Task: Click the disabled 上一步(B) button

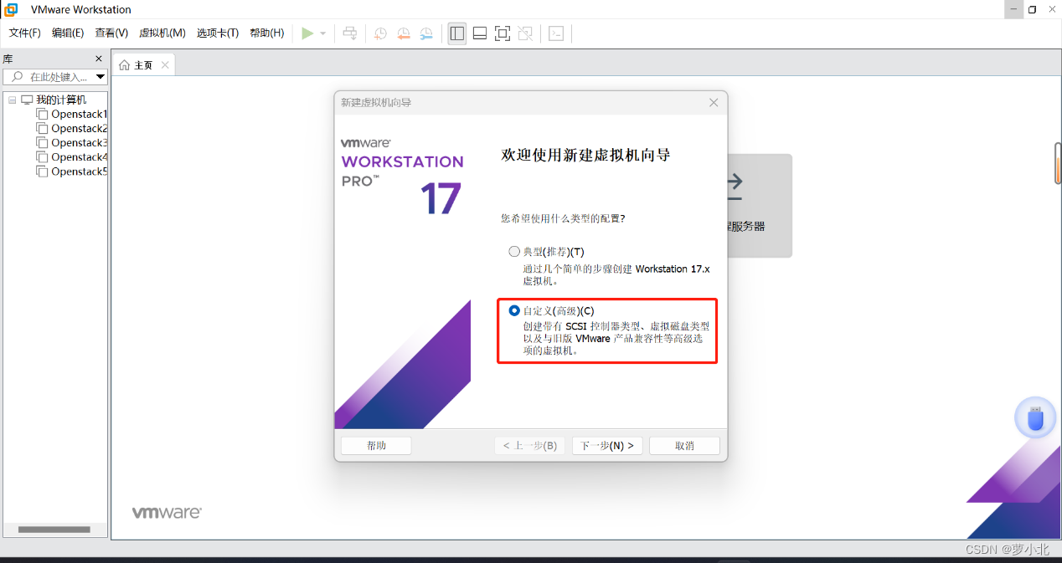Action: (x=530, y=446)
